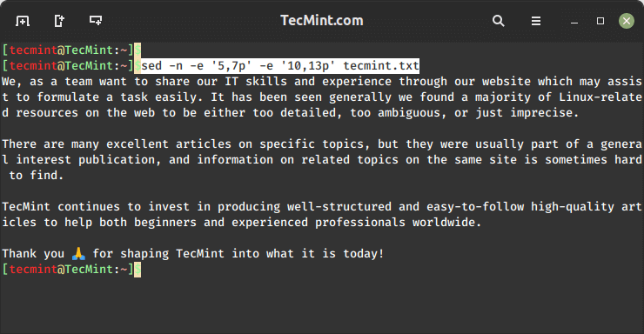Screen dimensions: 644x334
Task: Click the 'Thank you' output line
Action: click(192, 254)
